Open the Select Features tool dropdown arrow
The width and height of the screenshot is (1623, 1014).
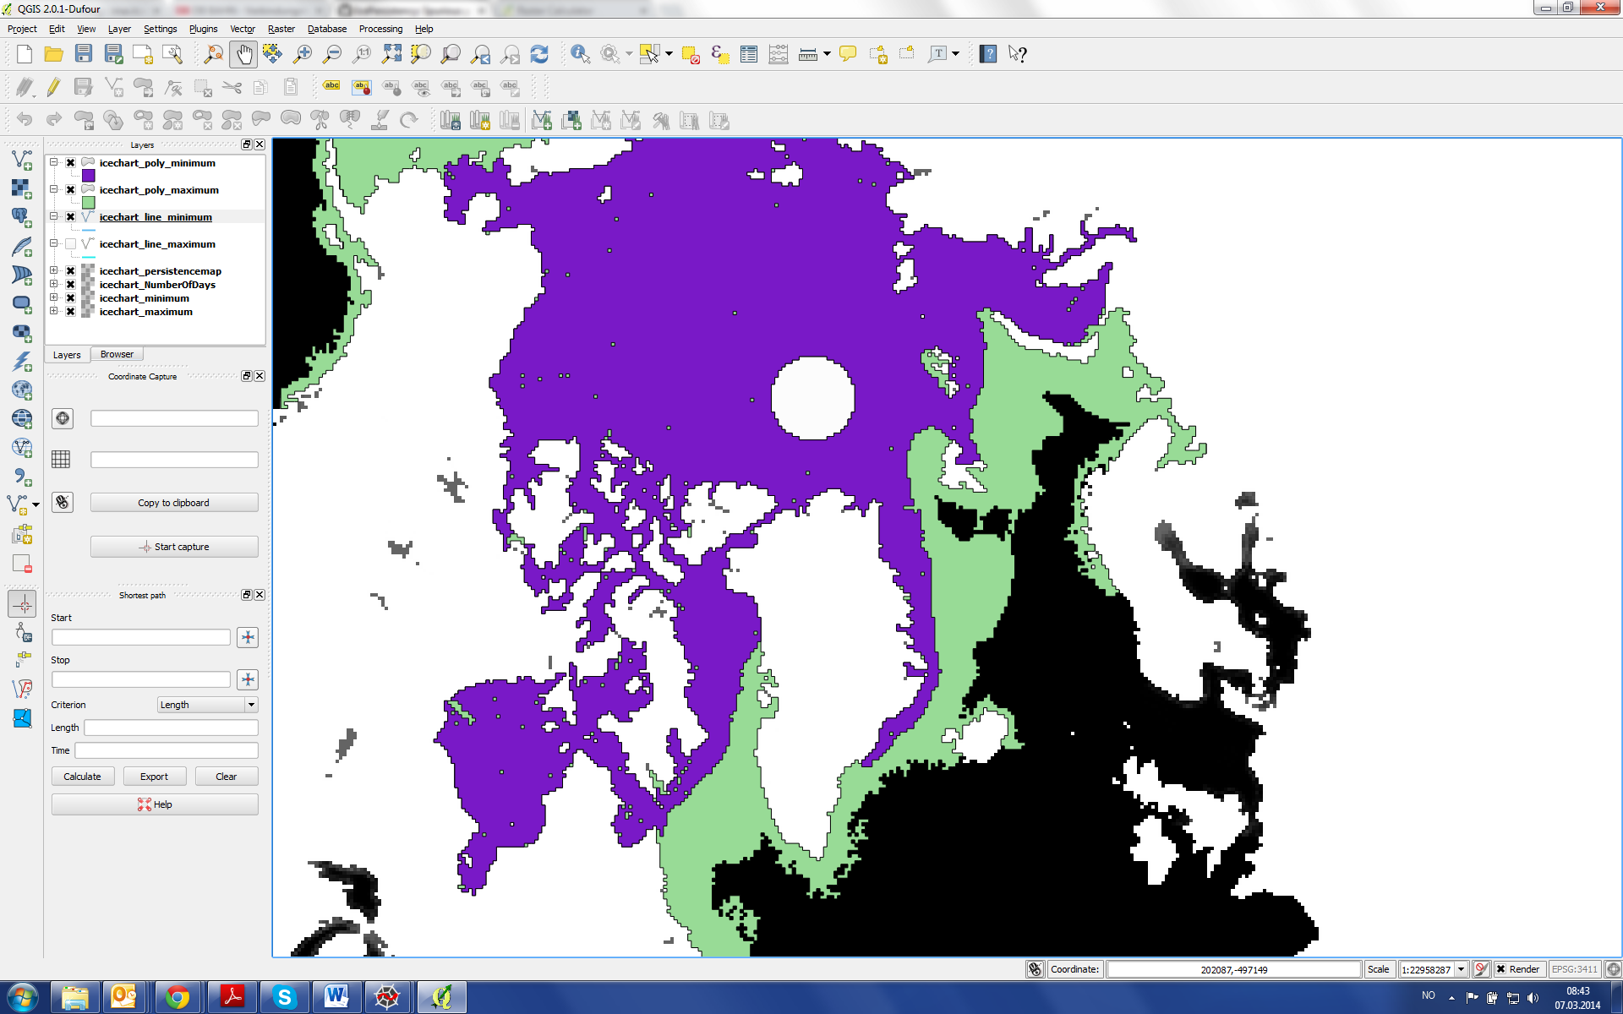669,54
